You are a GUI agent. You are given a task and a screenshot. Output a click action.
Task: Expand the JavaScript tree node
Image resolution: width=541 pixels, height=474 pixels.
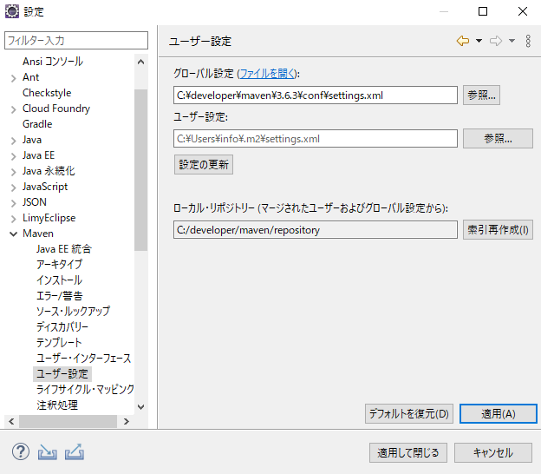click(14, 188)
